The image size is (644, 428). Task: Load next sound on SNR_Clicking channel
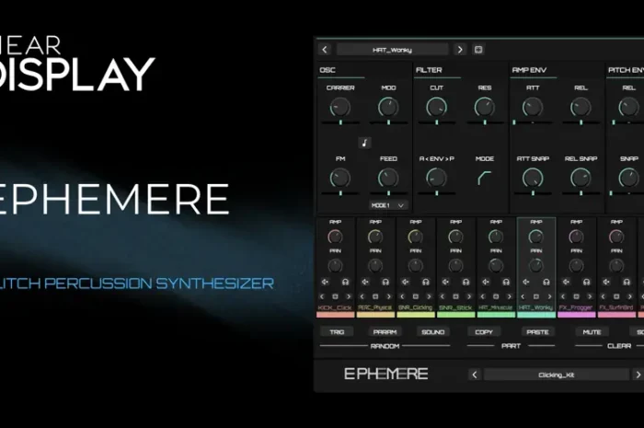[429, 296]
